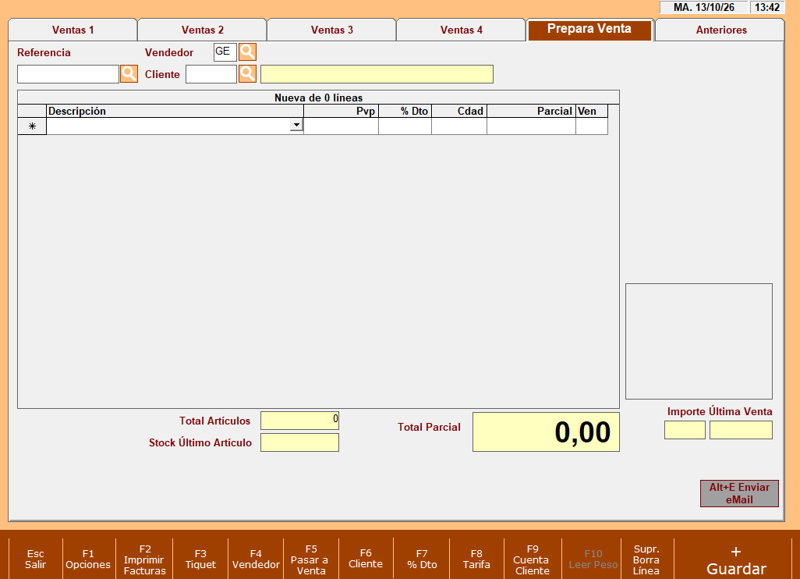Image resolution: width=800 pixels, height=579 pixels.
Task: Open the F8 Tarifa button
Action: [476, 559]
